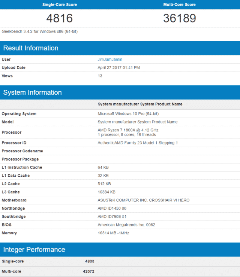Click the Integer Performance Single-core label
Viewport: 240px width, 277px height.
tap(13, 261)
